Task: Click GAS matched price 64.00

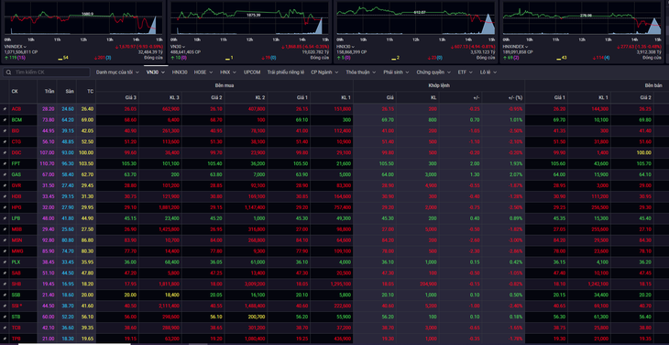Action: point(388,174)
